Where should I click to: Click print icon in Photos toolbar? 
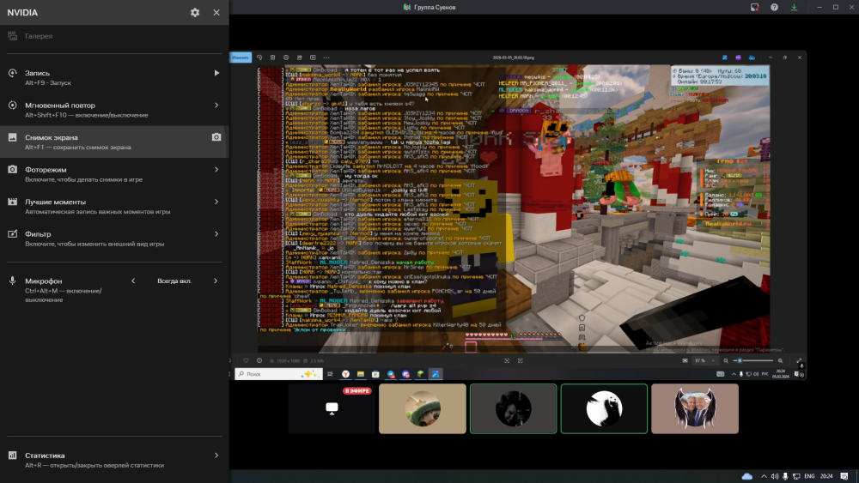click(x=286, y=57)
